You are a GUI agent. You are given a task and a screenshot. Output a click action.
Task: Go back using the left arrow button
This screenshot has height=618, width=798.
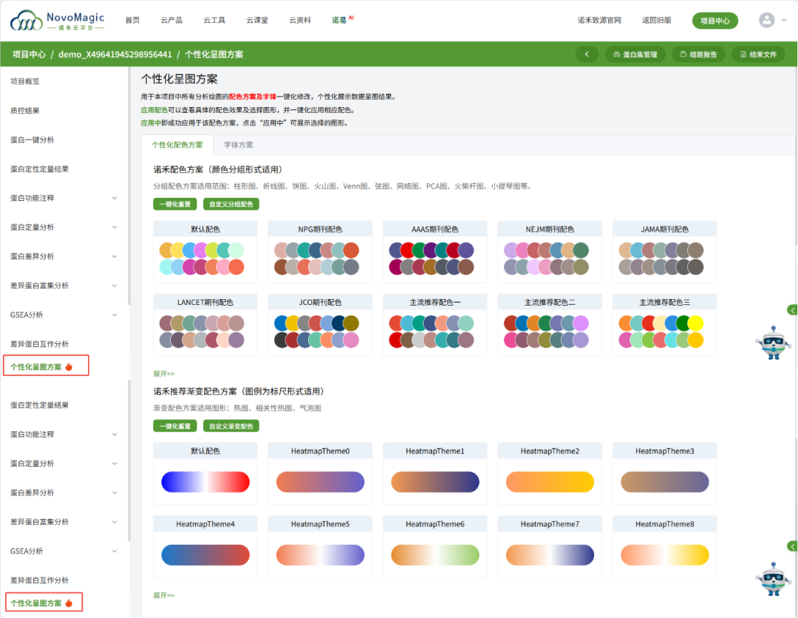coord(587,54)
